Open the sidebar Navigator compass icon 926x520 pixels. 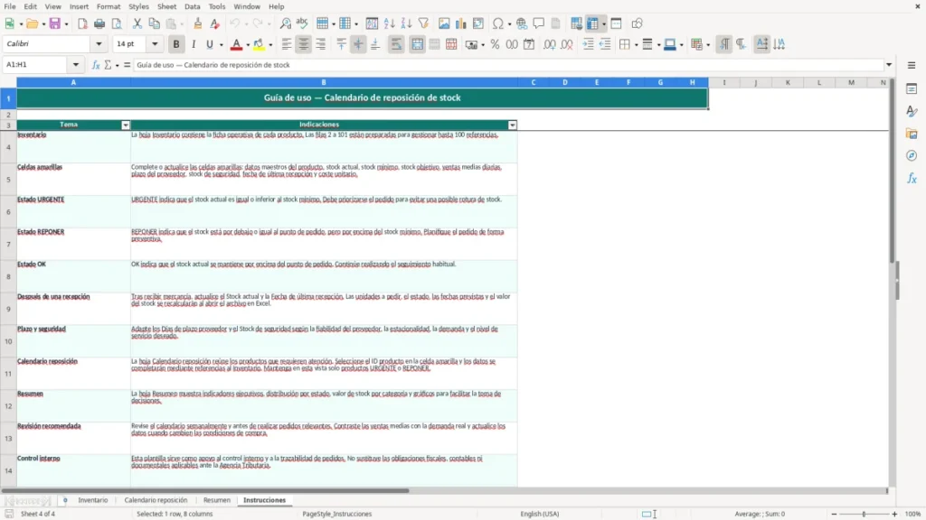[x=912, y=155]
